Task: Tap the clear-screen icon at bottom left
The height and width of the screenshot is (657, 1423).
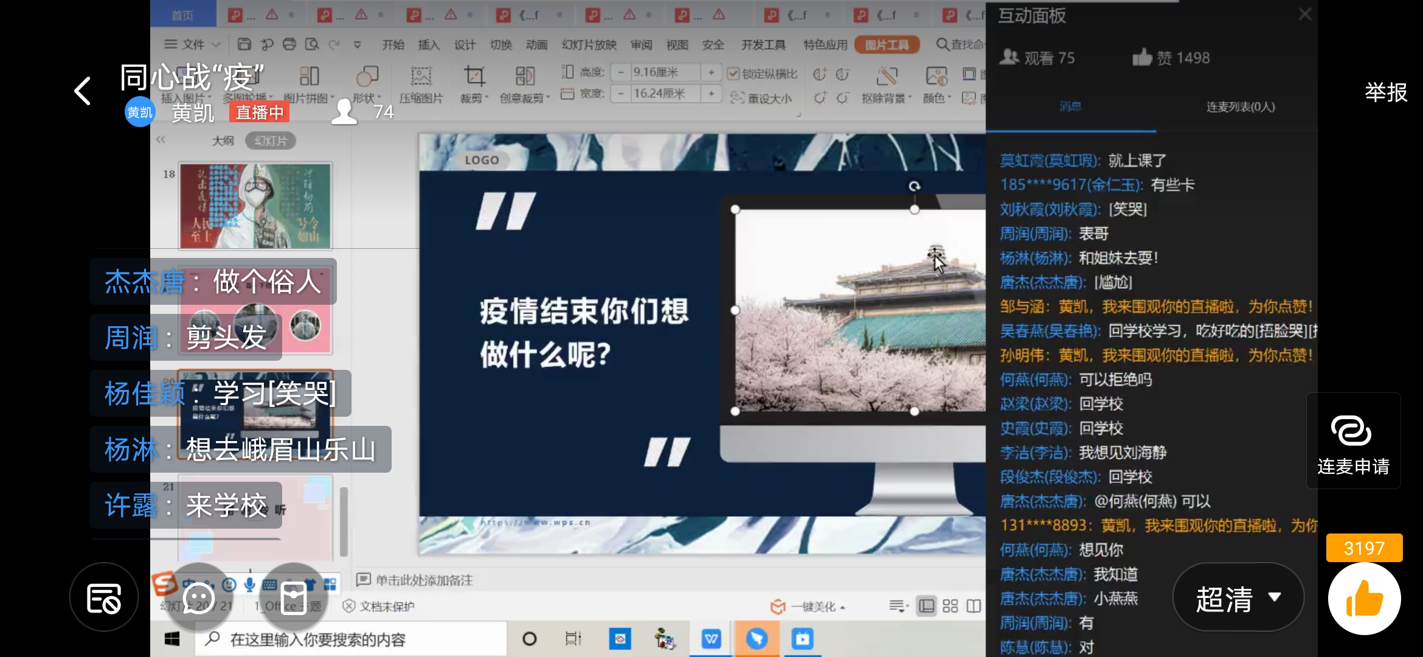Action: pyautogui.click(x=104, y=598)
